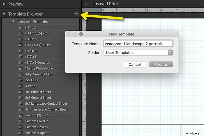Click the icon beside 5x11 Landscape Contact Sheet
Viewport: 204px width, 136px height.
[21, 109]
